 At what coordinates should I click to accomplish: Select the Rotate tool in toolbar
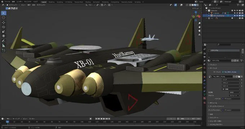pos(4,27)
